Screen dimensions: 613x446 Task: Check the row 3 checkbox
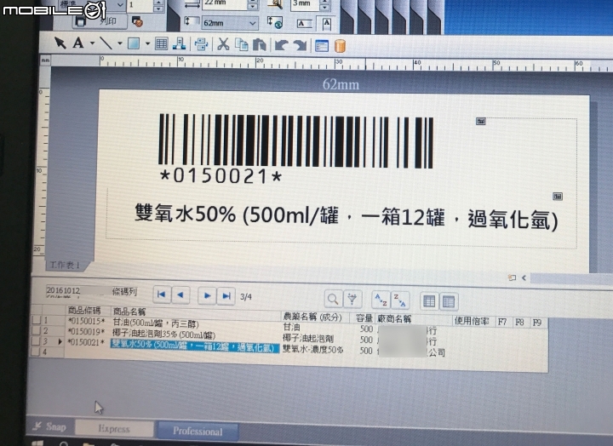click(37, 340)
